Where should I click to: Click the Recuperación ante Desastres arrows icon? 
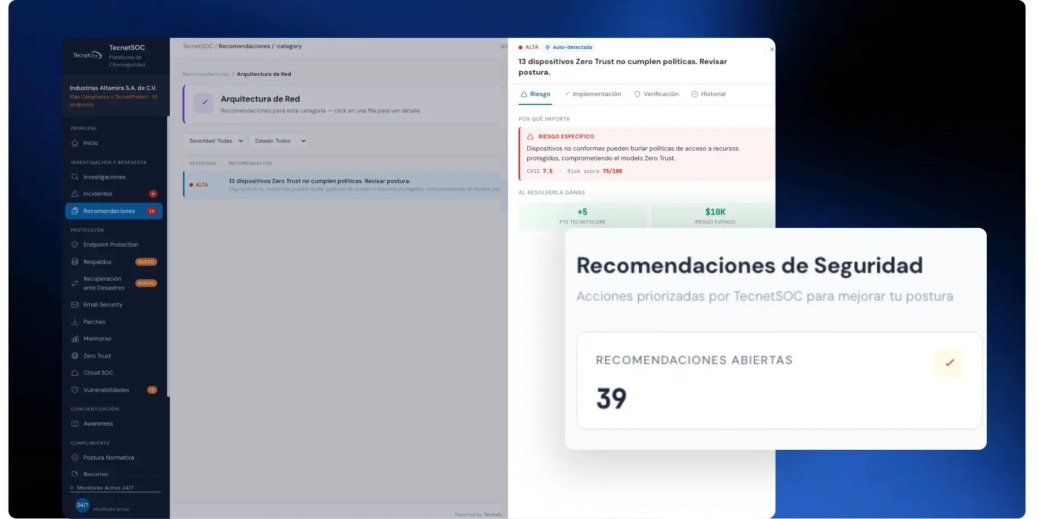click(75, 283)
